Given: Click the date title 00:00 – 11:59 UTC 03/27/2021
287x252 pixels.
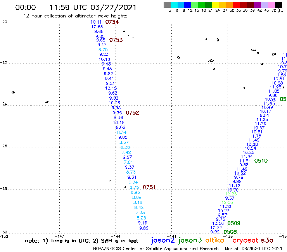Looking at the screenshot, I should (76, 8).
